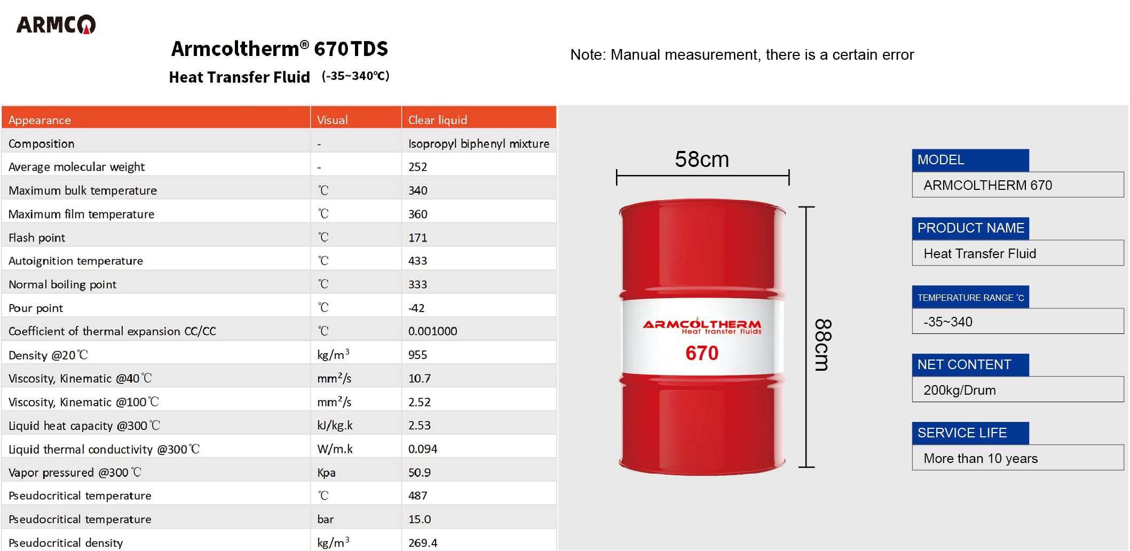Select 'Liquid heat capacity @300℃' label
The height and width of the screenshot is (551, 1130).
pos(84,425)
